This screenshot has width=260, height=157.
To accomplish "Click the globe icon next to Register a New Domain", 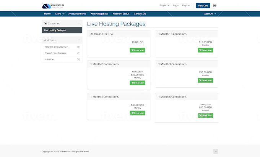I will pyautogui.click(x=78, y=47).
